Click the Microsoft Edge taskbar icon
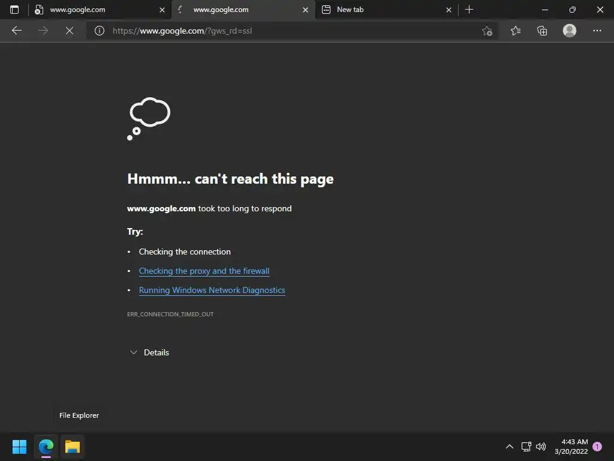 tap(46, 447)
